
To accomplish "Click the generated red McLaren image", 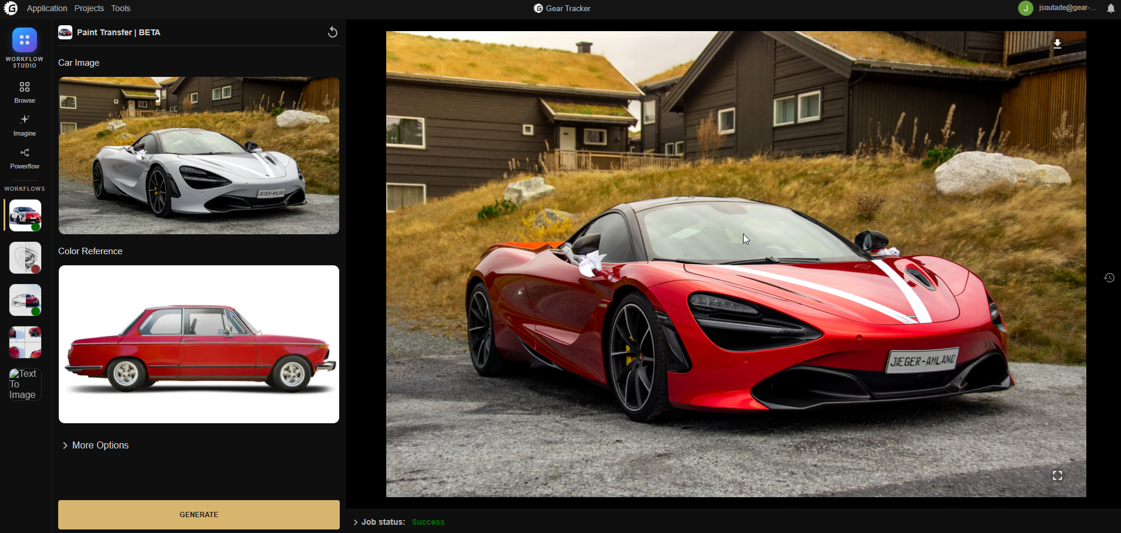I will tap(736, 264).
